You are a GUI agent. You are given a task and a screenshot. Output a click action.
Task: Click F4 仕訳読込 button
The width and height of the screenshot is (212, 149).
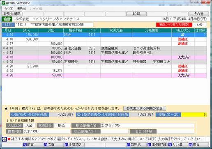tap(74, 144)
